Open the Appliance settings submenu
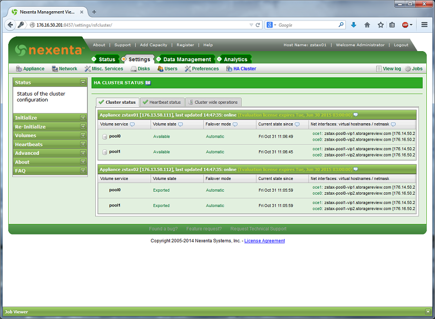Viewport: 435px width, 319px height. tap(30, 69)
